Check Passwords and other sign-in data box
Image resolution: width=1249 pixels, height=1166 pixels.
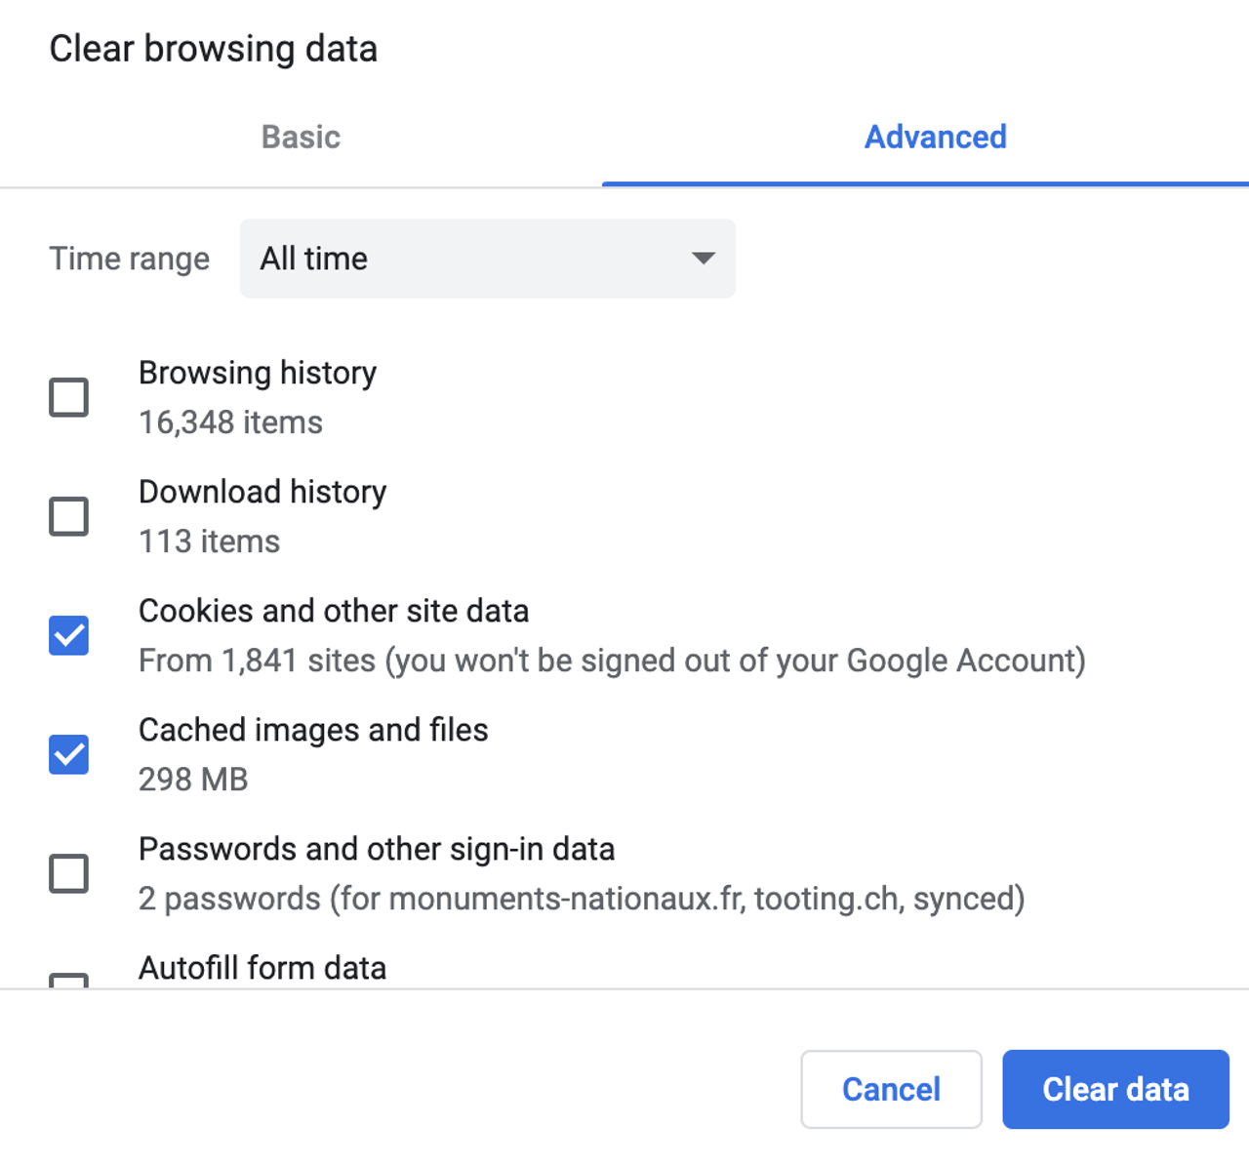69,873
